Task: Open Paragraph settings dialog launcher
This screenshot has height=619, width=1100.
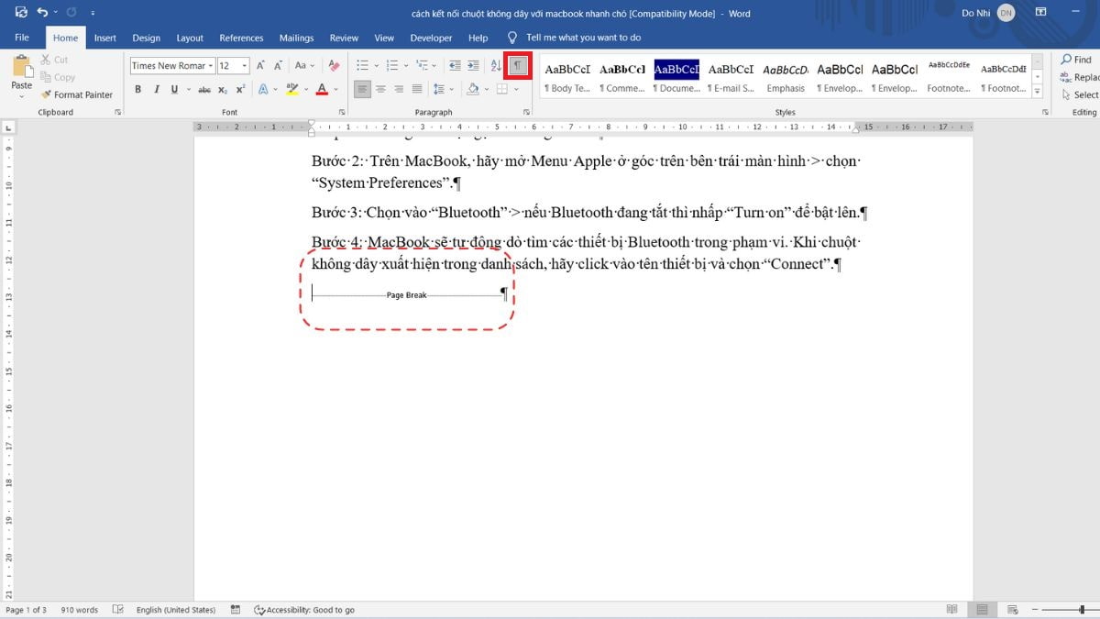Action: pos(526,112)
